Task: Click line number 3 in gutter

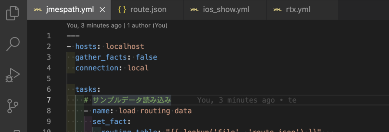Action: tap(49, 57)
